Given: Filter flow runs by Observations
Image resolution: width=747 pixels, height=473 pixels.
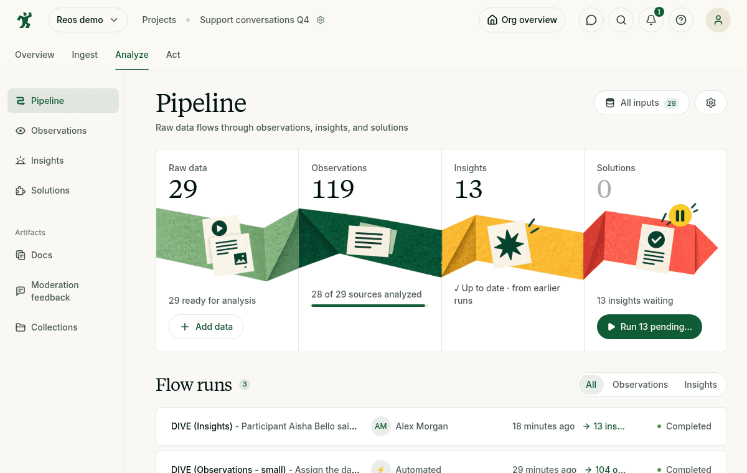Looking at the screenshot, I should pos(640,385).
